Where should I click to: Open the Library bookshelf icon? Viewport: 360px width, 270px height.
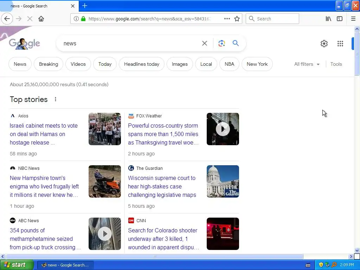pos(328,19)
